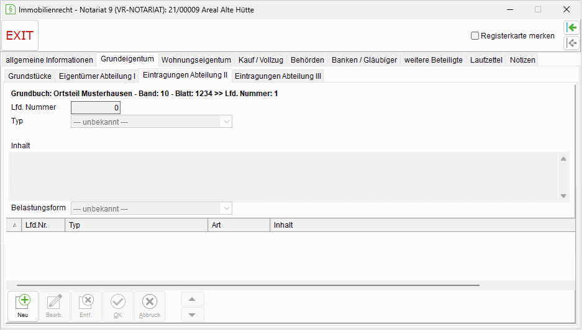Screen dimensions: 582x330
Task: Open the Kauf / Vollzug tab
Action: coord(260,60)
